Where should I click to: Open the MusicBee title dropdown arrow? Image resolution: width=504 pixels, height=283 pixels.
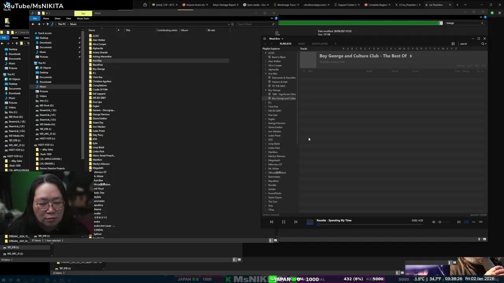[x=283, y=39]
